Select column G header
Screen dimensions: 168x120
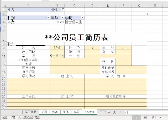point(139,6)
